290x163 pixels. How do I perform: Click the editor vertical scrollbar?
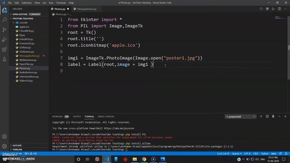289,48
